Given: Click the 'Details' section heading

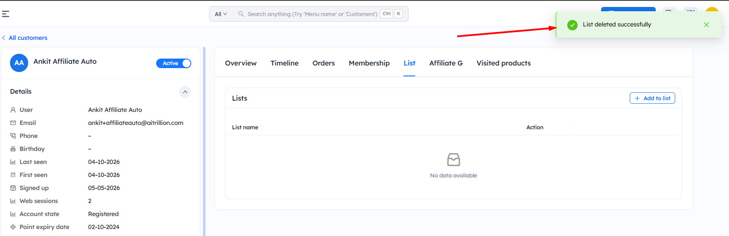Looking at the screenshot, I should pyautogui.click(x=21, y=92).
